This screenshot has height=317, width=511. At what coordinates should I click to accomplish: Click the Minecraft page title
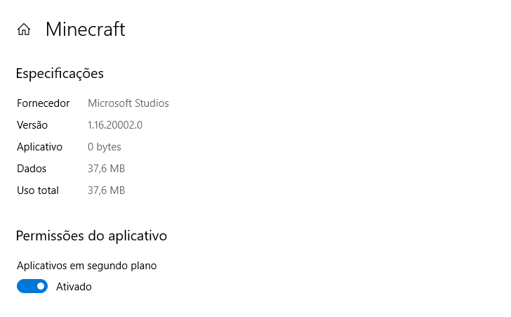[85, 30]
